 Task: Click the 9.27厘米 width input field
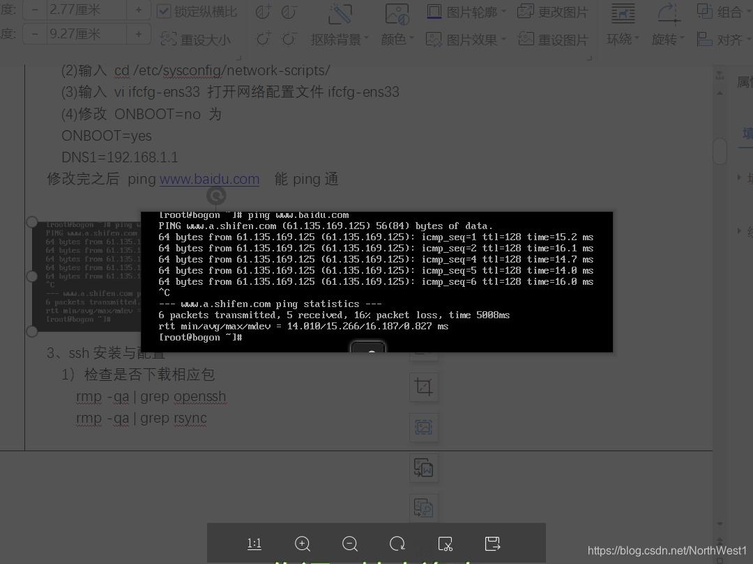[86, 34]
